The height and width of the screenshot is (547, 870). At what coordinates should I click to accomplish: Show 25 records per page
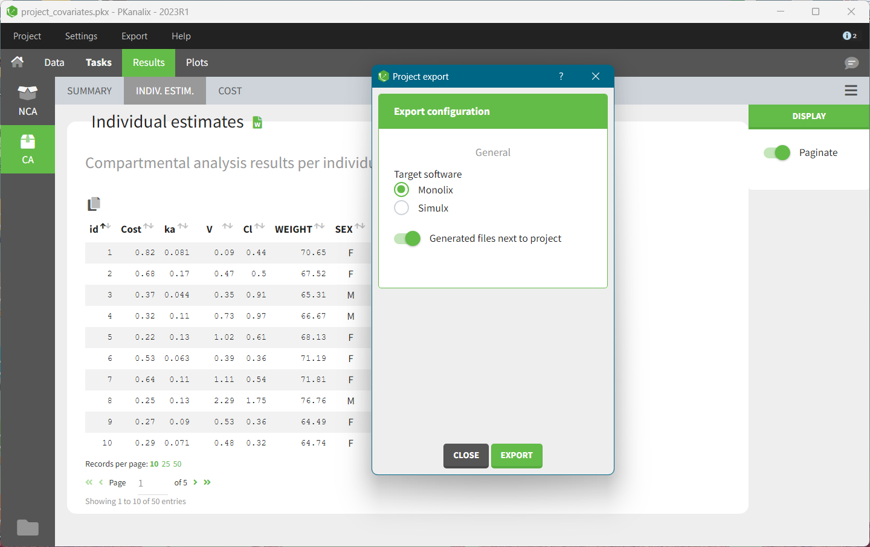[166, 464]
